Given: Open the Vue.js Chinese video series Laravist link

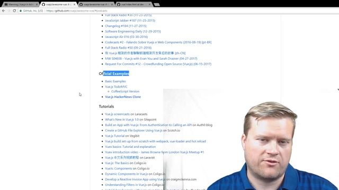Looking at the screenshot, I should 122,157.
